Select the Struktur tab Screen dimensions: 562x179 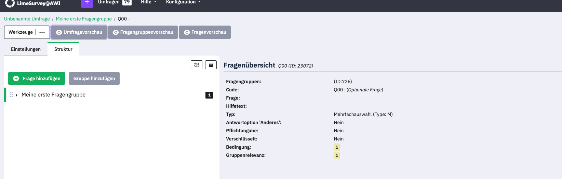pyautogui.click(x=63, y=49)
